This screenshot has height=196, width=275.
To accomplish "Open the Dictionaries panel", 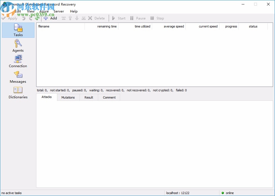I will point(18,92).
